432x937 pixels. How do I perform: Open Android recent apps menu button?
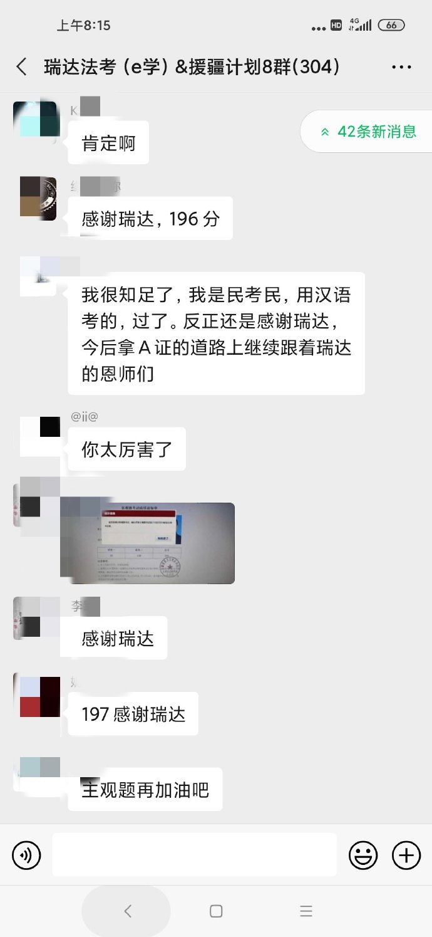306,911
